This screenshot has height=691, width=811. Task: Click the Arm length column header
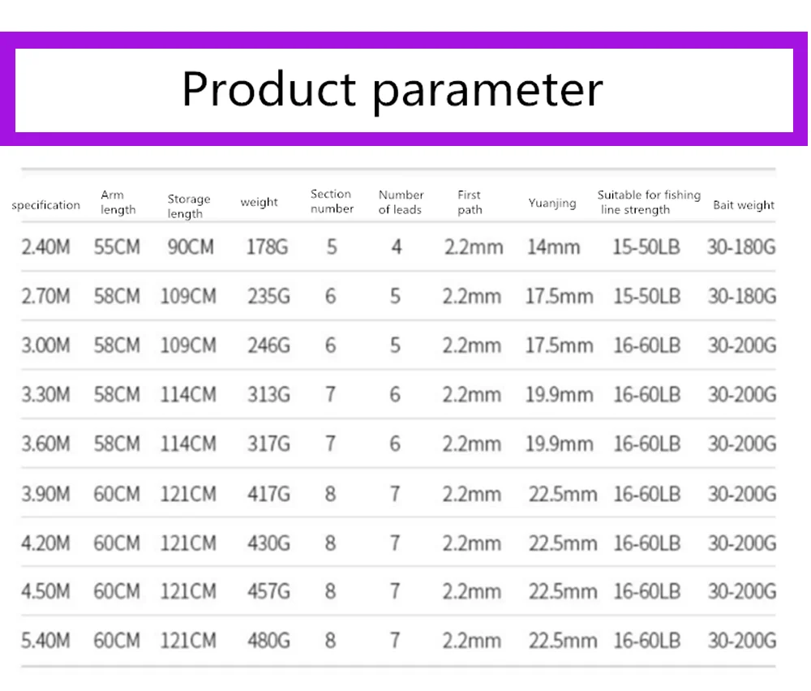coord(118,202)
